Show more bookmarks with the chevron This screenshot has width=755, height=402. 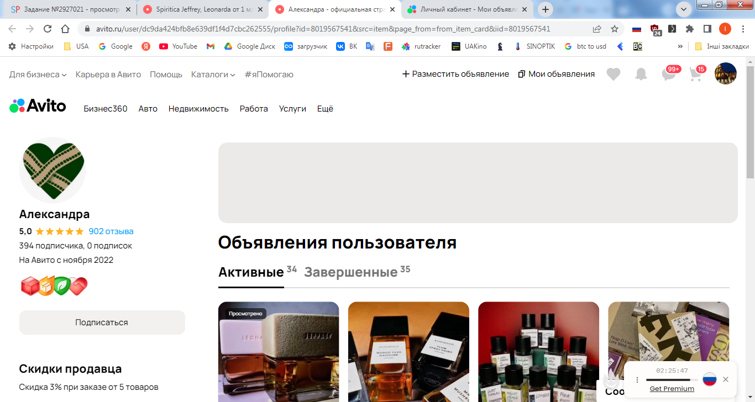[x=680, y=46]
